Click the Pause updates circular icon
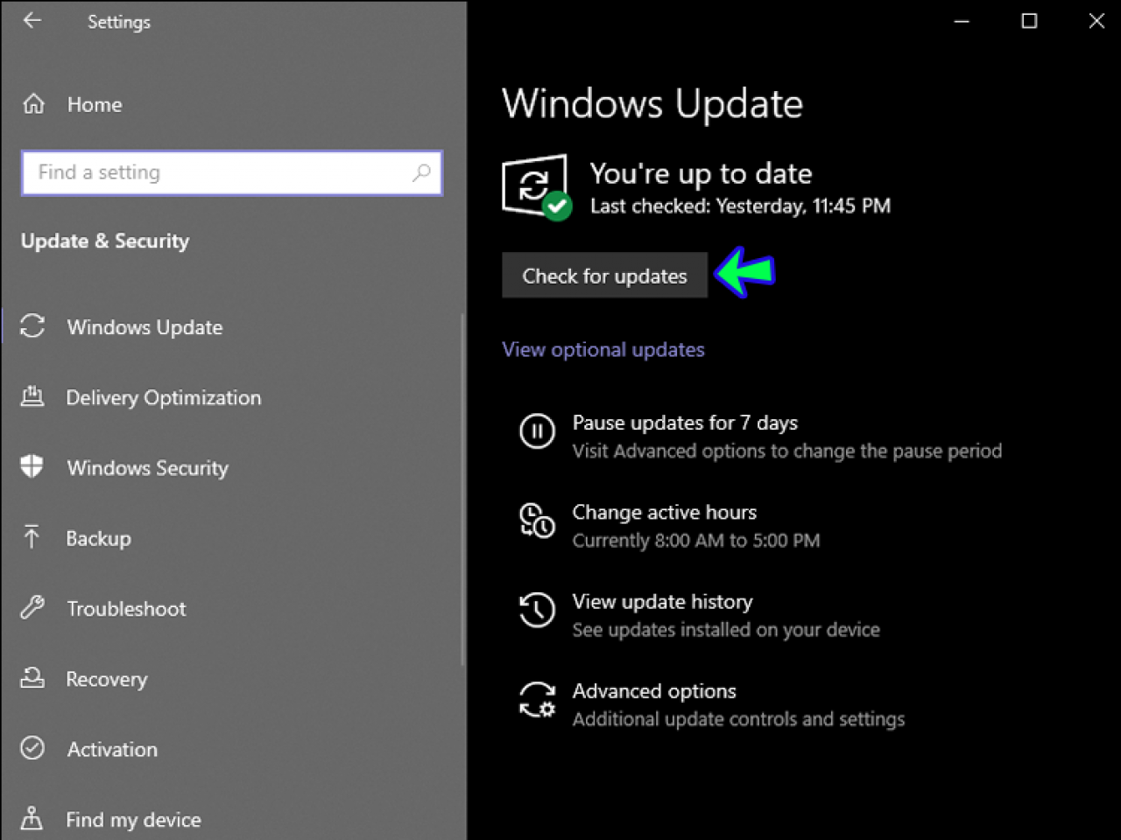 (537, 431)
